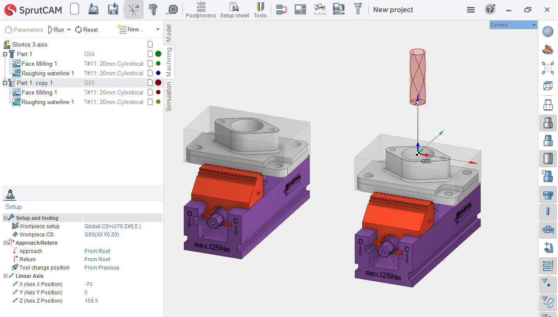
Task: Click the color monitor display icon
Action: (339, 9)
